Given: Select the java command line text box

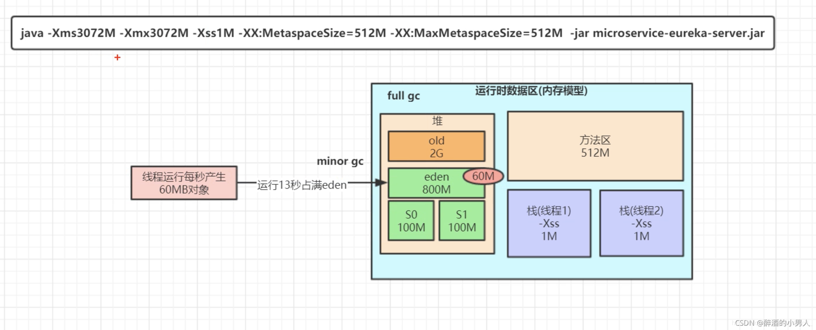Looking at the screenshot, I should 393,33.
